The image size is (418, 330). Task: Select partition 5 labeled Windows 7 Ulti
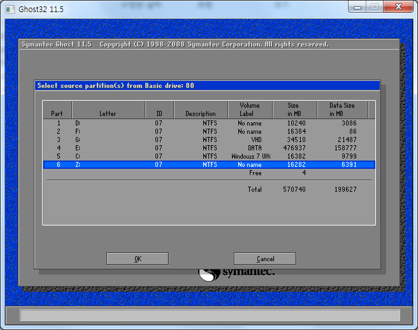coord(209,156)
